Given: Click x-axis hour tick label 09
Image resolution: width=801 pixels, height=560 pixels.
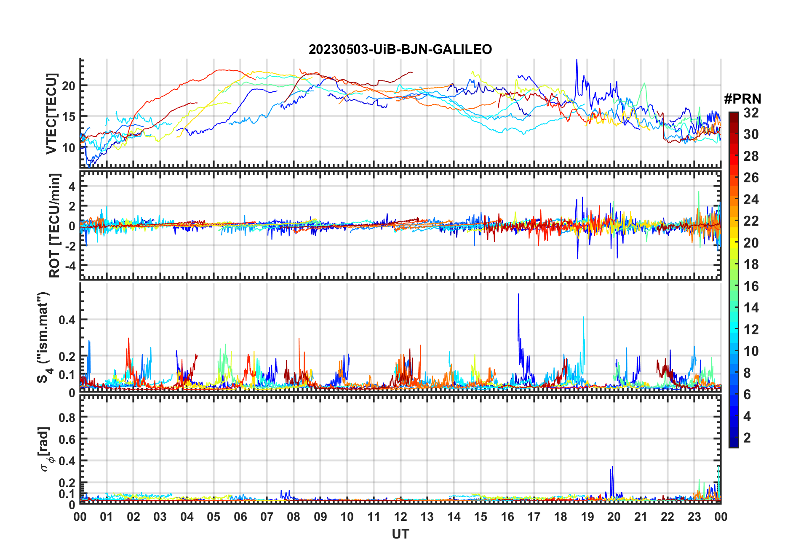Looking at the screenshot, I should 320,517.
